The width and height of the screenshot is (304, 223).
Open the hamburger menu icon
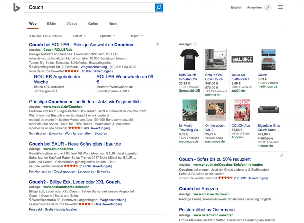tap(280, 7)
